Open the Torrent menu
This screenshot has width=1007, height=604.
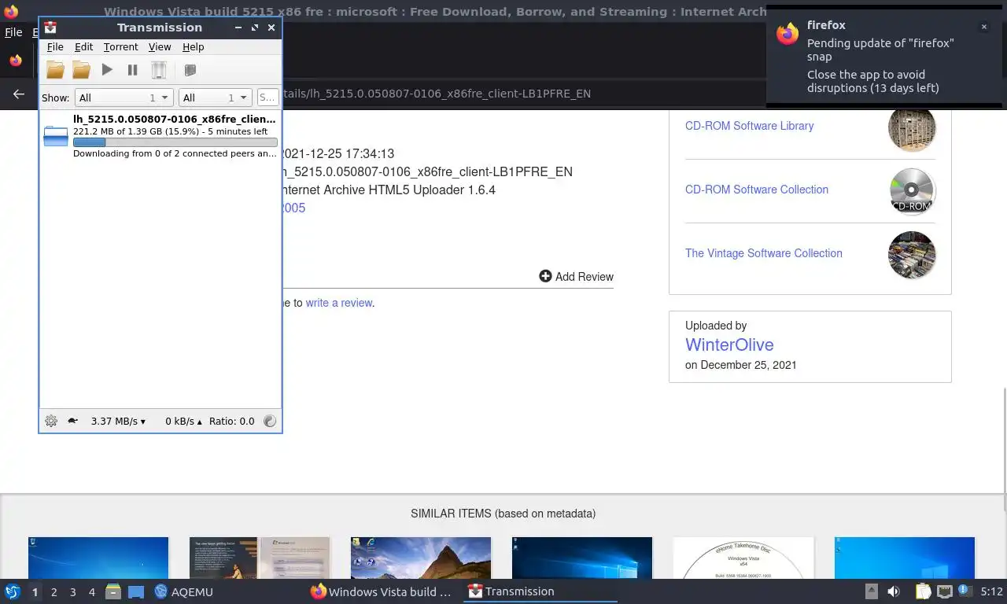[x=120, y=47]
